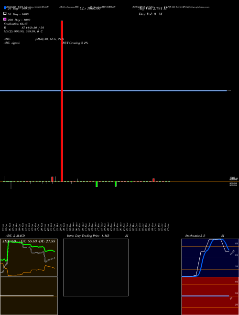The height and width of the screenshot is (315, 239).
Task: Click the second green candle below the price line
Action: click(x=116, y=184)
